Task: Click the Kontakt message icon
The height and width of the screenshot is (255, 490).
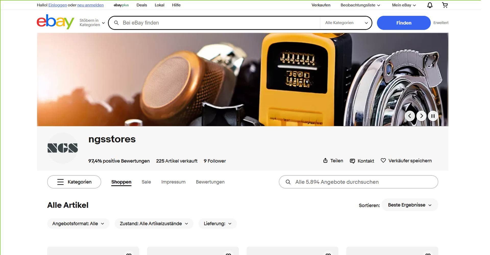Action: (352, 161)
